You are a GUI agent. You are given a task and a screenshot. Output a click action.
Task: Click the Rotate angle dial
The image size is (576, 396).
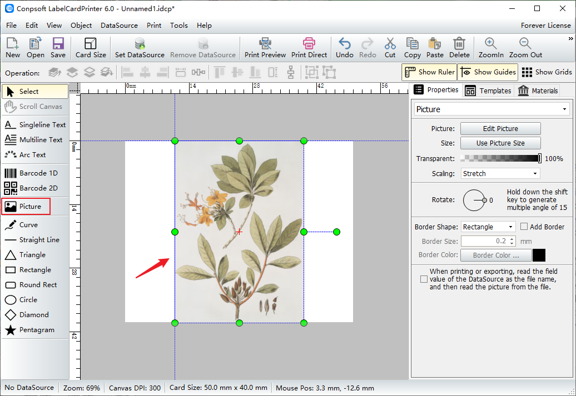475,200
